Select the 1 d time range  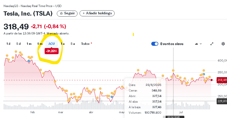pos(8,44)
